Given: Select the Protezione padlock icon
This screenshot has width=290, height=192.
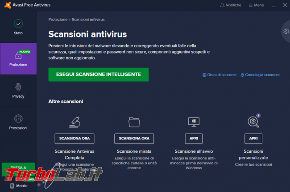Looking at the screenshot, I should click(18, 55).
